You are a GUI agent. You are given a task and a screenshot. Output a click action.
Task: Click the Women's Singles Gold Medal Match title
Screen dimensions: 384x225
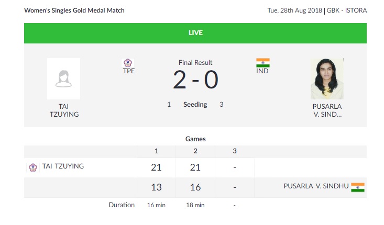point(74,10)
